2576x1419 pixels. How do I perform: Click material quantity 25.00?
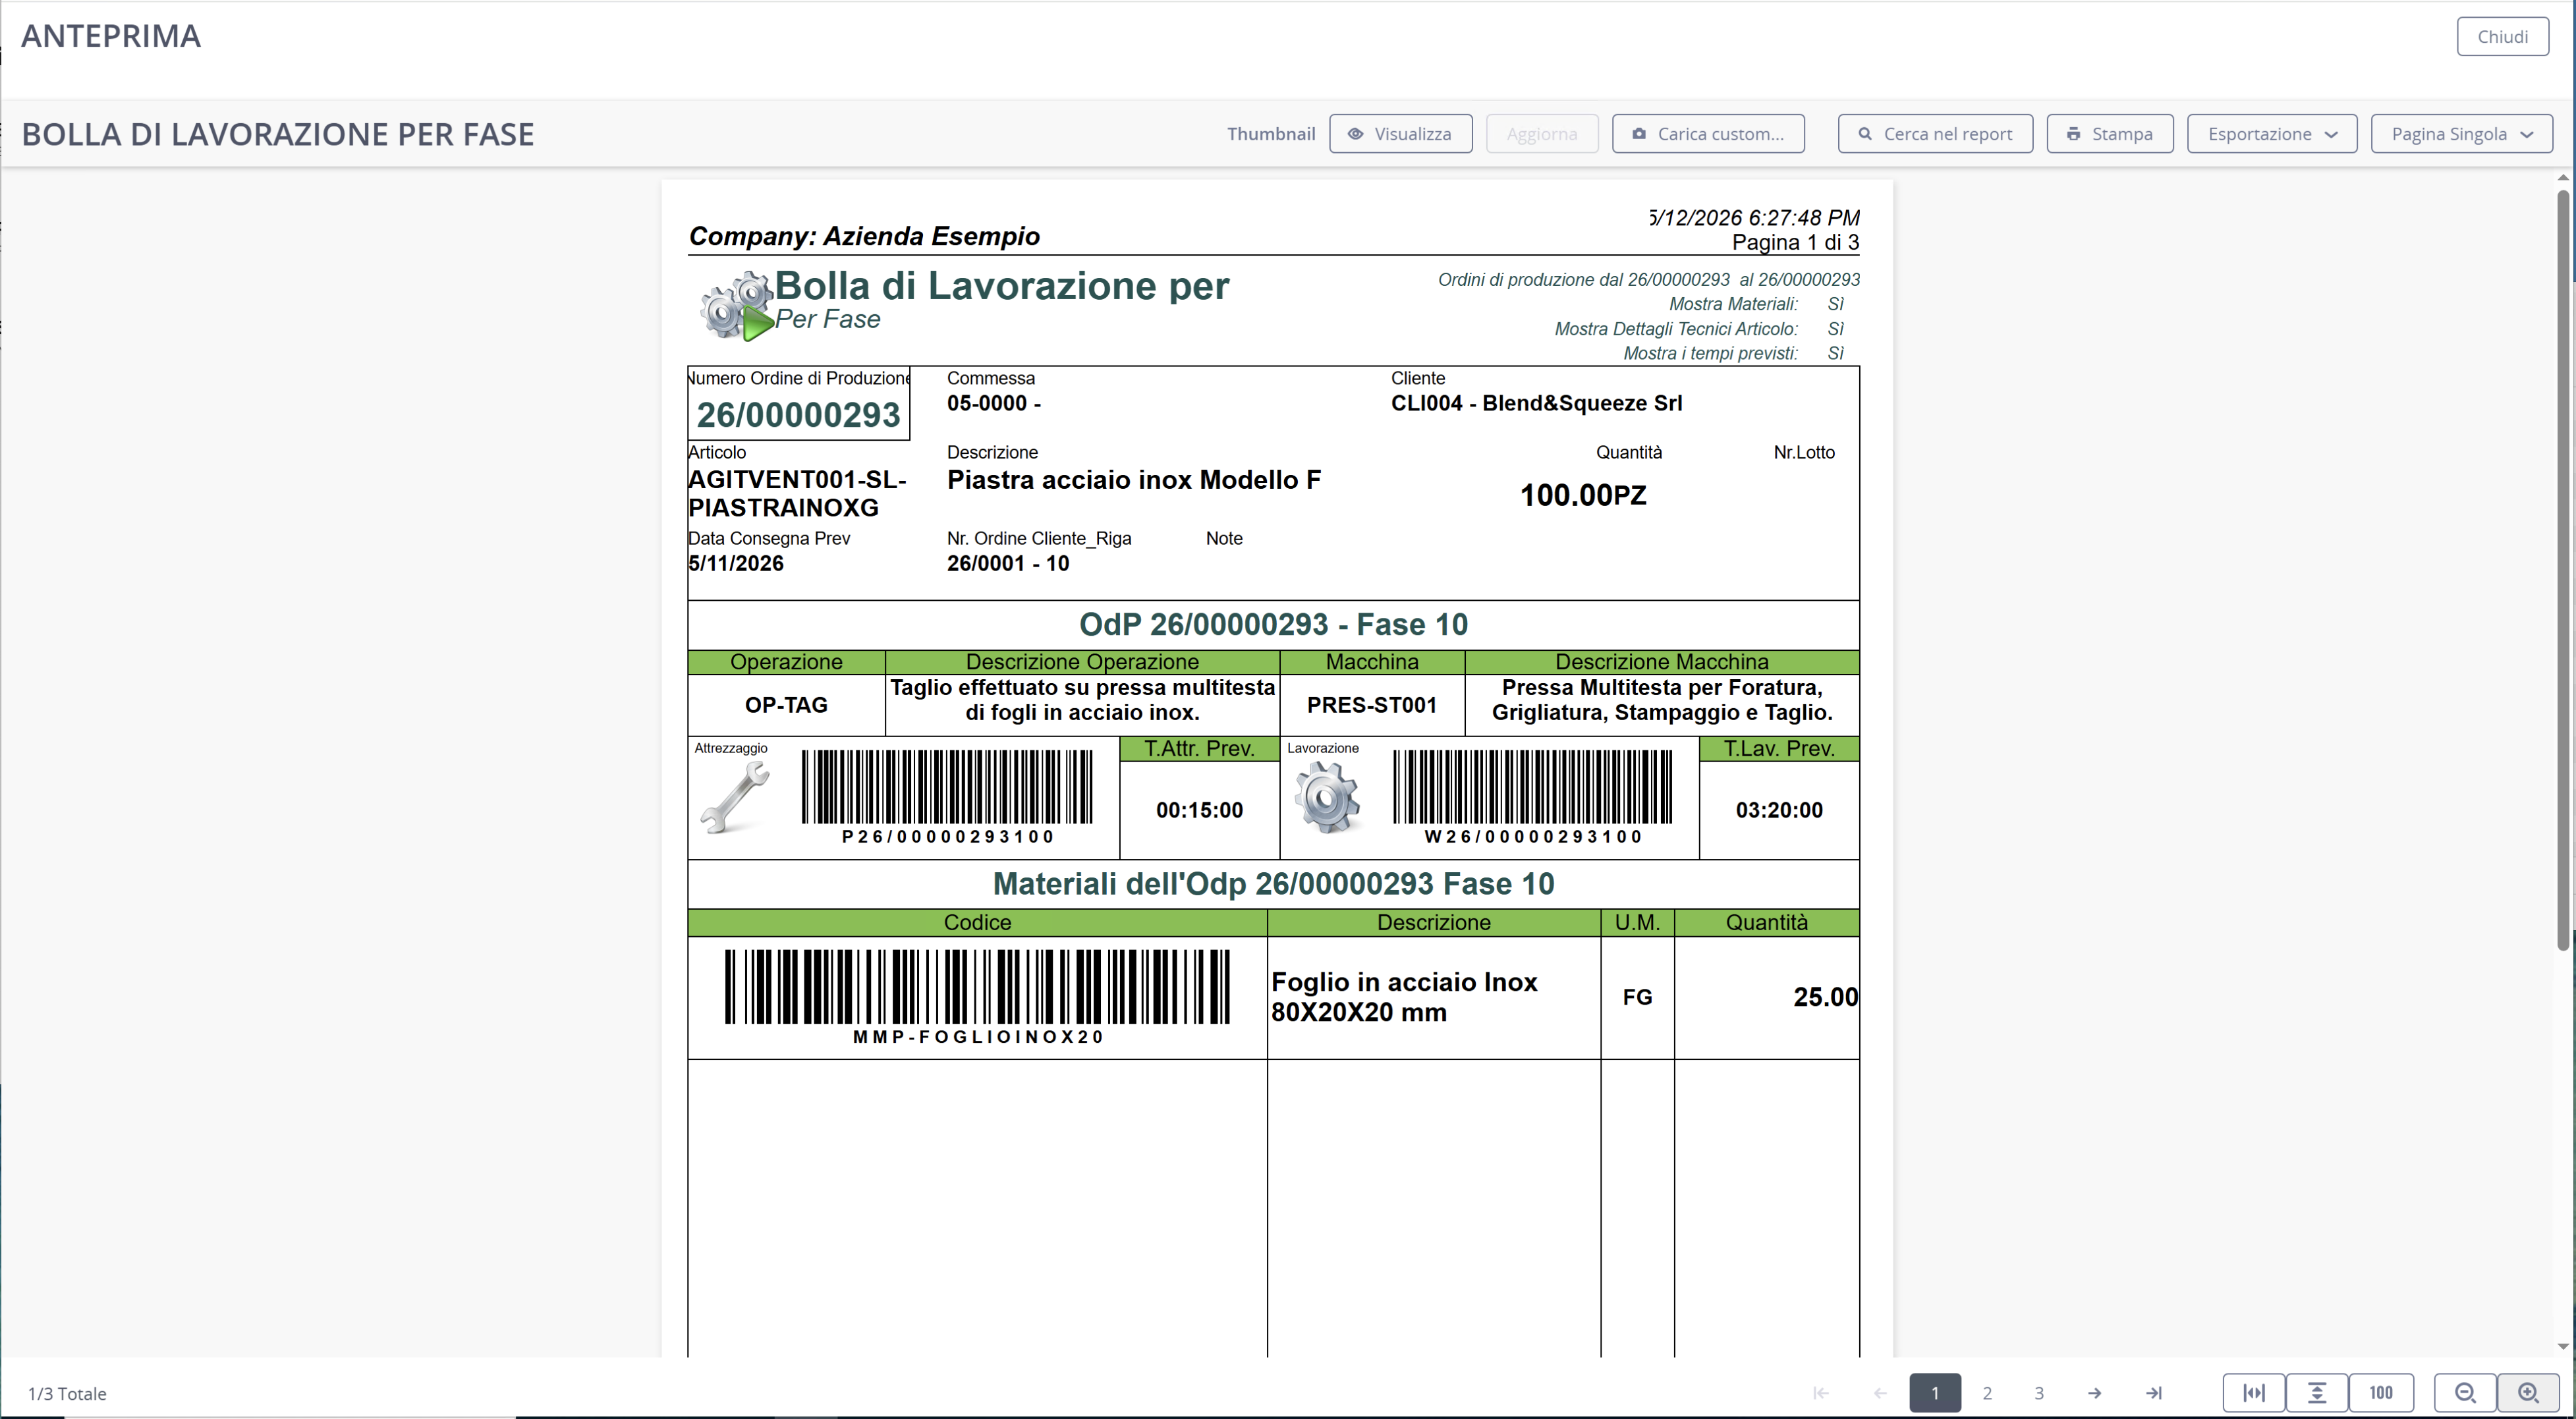[x=1825, y=997]
